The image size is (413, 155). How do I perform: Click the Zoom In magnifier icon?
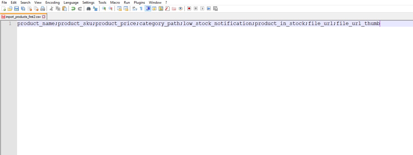[x=104, y=9]
